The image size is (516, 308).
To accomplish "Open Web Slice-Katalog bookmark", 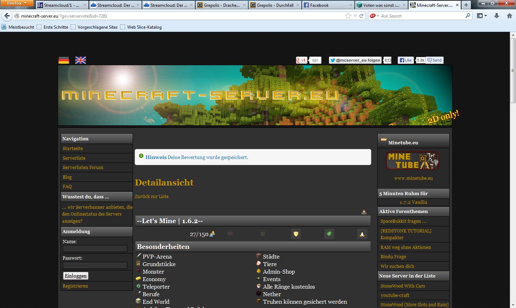I will tap(141, 27).
